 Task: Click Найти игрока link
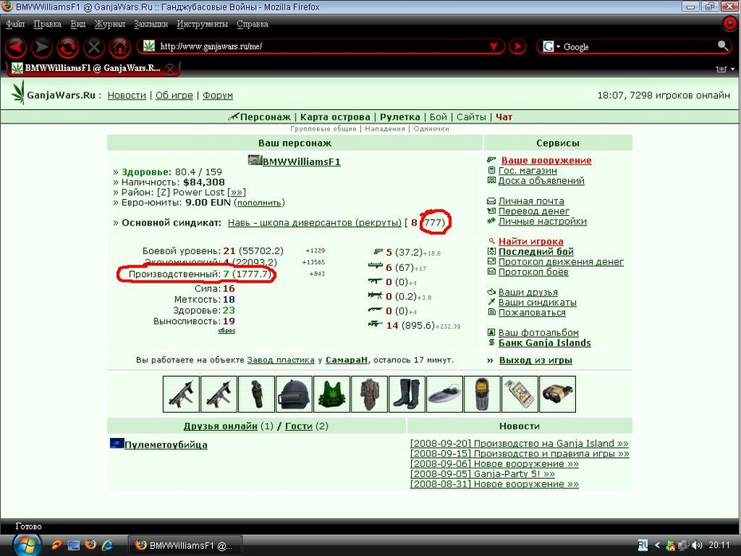click(x=531, y=241)
